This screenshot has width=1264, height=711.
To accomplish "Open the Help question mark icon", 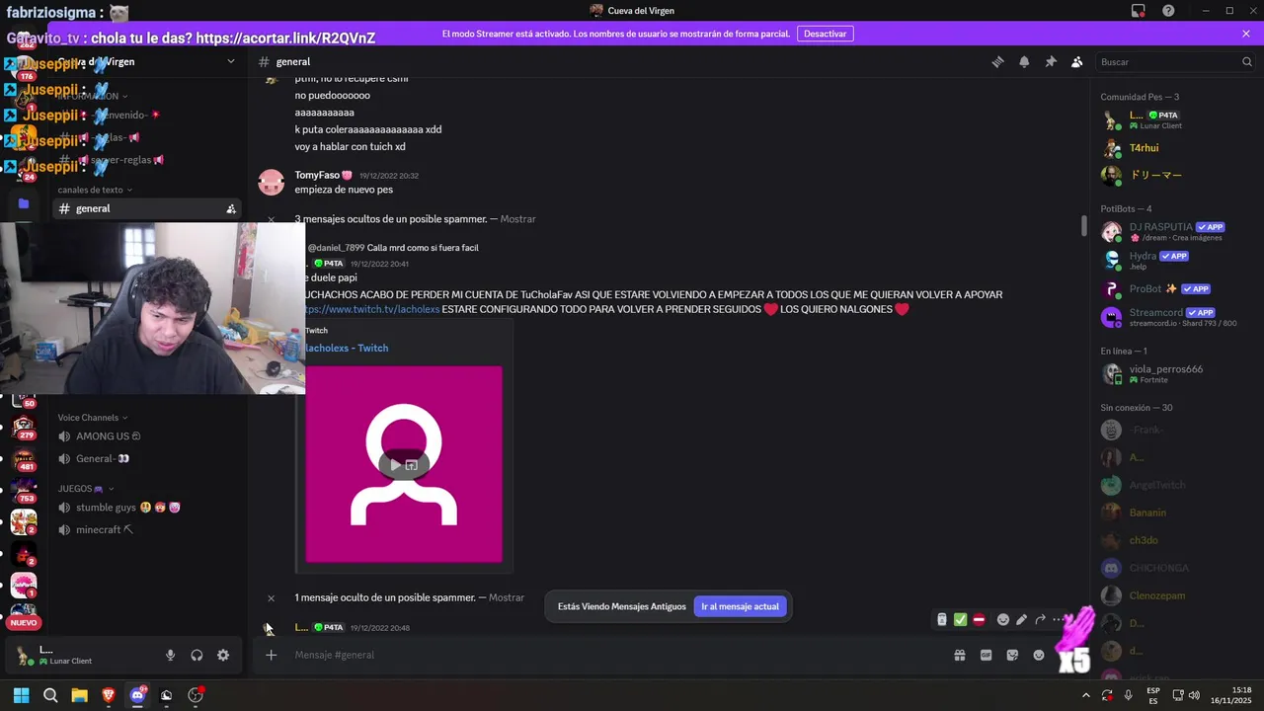I will pyautogui.click(x=1168, y=11).
